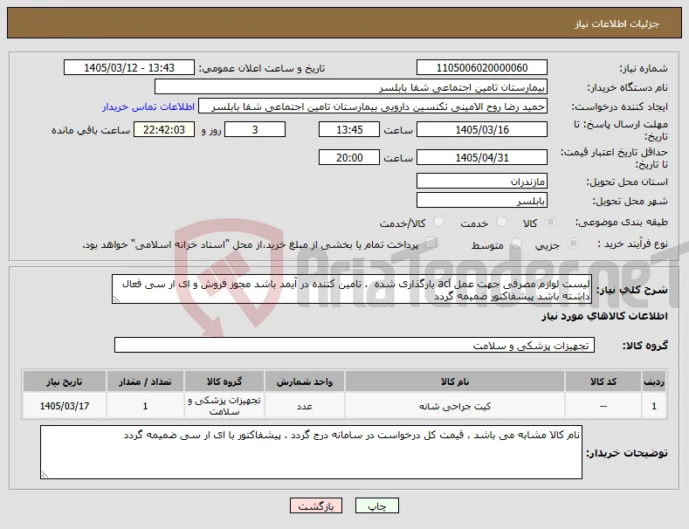
Task: Click the گروه کالا medical equipment field
Action: pos(355,346)
